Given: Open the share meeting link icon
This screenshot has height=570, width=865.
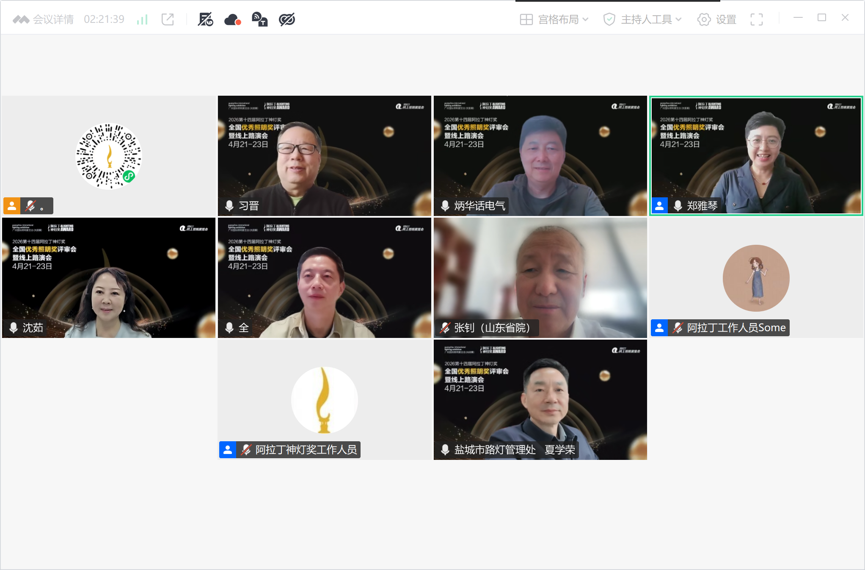Looking at the screenshot, I should [x=168, y=19].
